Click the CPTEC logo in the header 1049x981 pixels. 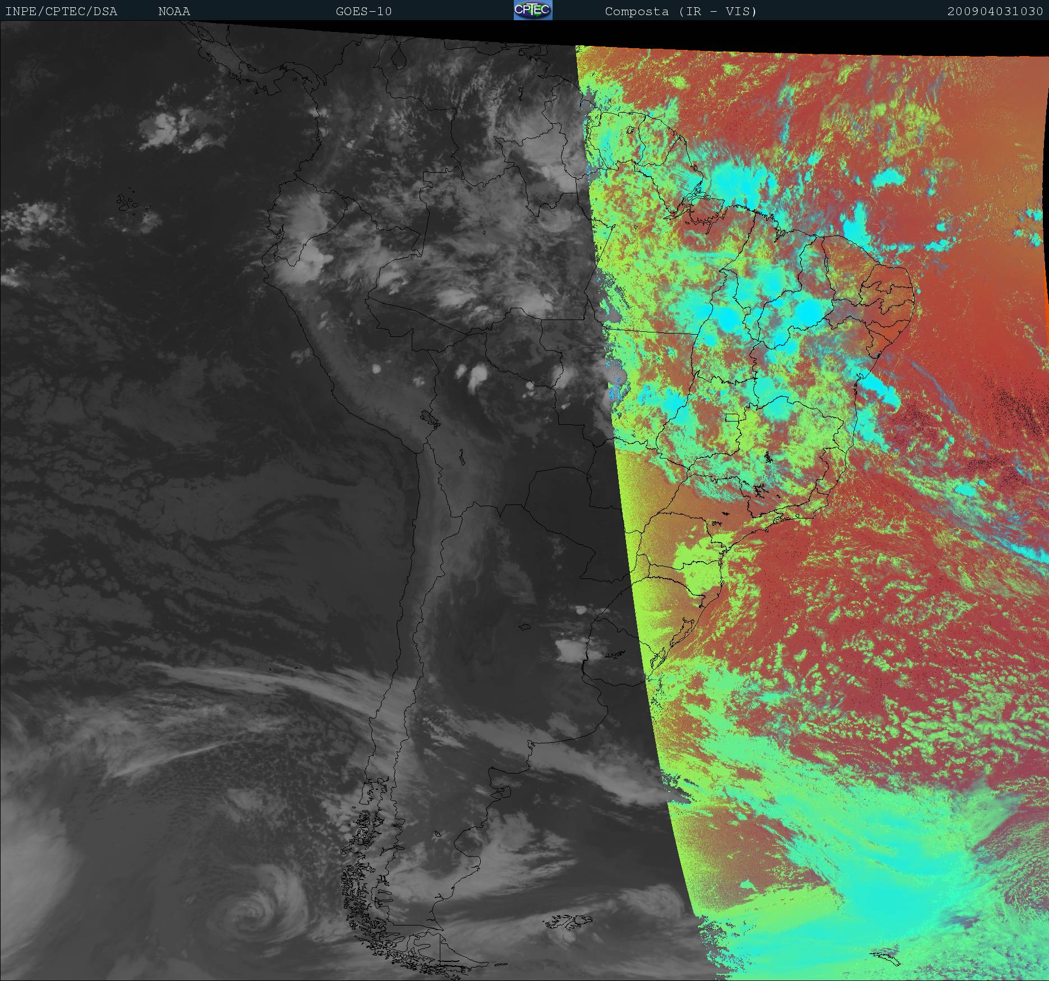point(533,10)
